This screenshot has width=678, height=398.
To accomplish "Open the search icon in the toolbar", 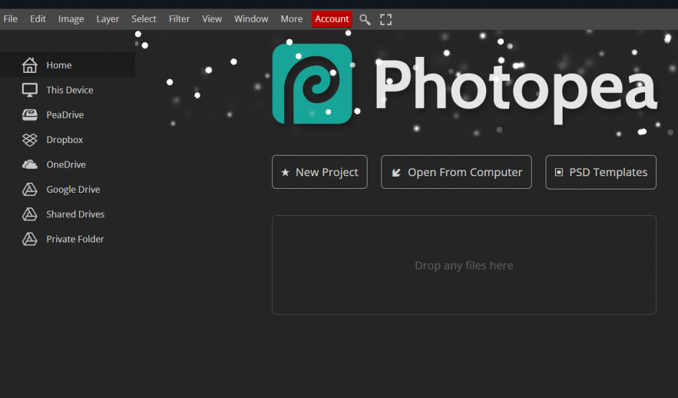I will pyautogui.click(x=365, y=19).
